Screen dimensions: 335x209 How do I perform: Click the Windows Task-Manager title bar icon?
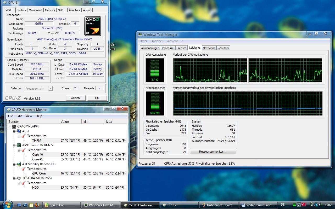140,35
